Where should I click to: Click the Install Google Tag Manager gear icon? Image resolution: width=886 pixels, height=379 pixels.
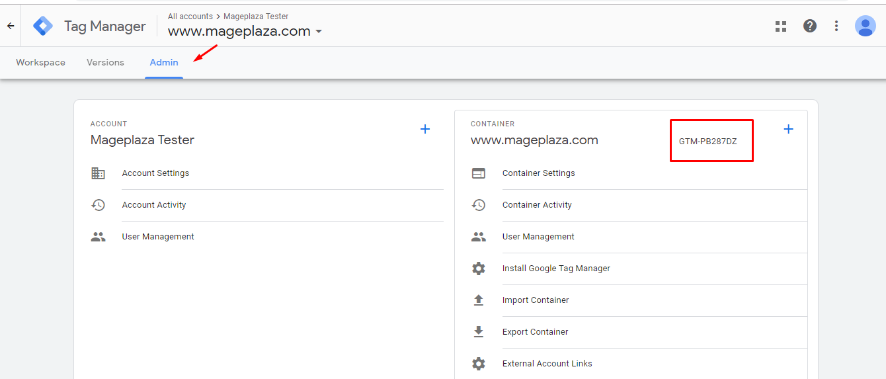click(478, 269)
